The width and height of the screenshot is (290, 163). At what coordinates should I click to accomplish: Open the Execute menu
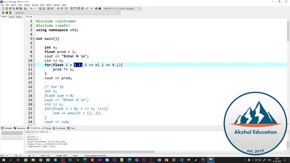pyautogui.click(x=35, y=5)
